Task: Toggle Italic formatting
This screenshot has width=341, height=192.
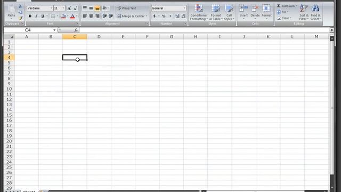Action: (x=36, y=16)
